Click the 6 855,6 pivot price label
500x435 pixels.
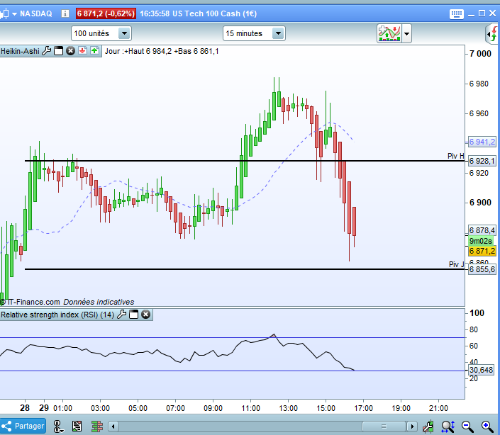[482, 269]
